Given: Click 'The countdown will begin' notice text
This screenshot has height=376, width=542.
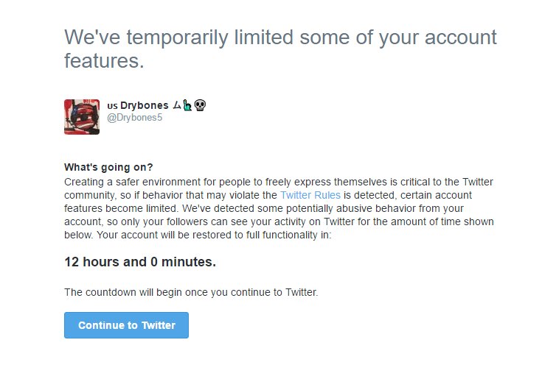Looking at the screenshot, I should click(x=191, y=292).
